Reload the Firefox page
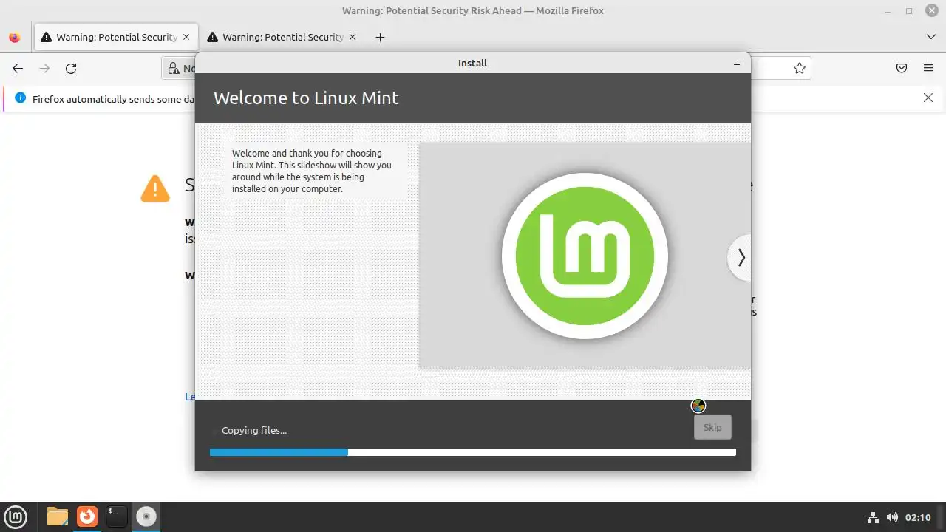 [71, 69]
